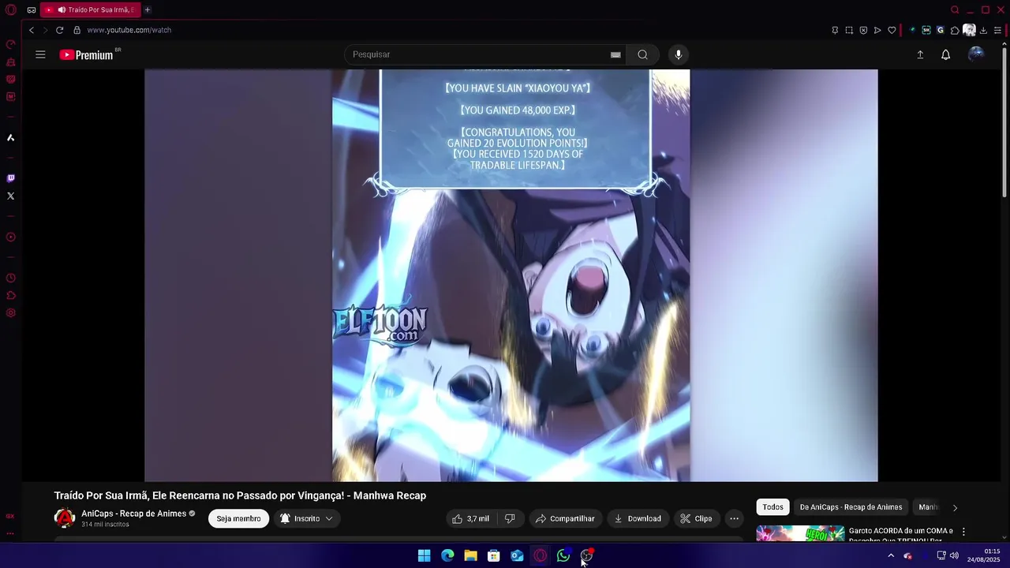Click the Pesquisar search field
This screenshot has height=568, width=1010.
pyautogui.click(x=477, y=54)
